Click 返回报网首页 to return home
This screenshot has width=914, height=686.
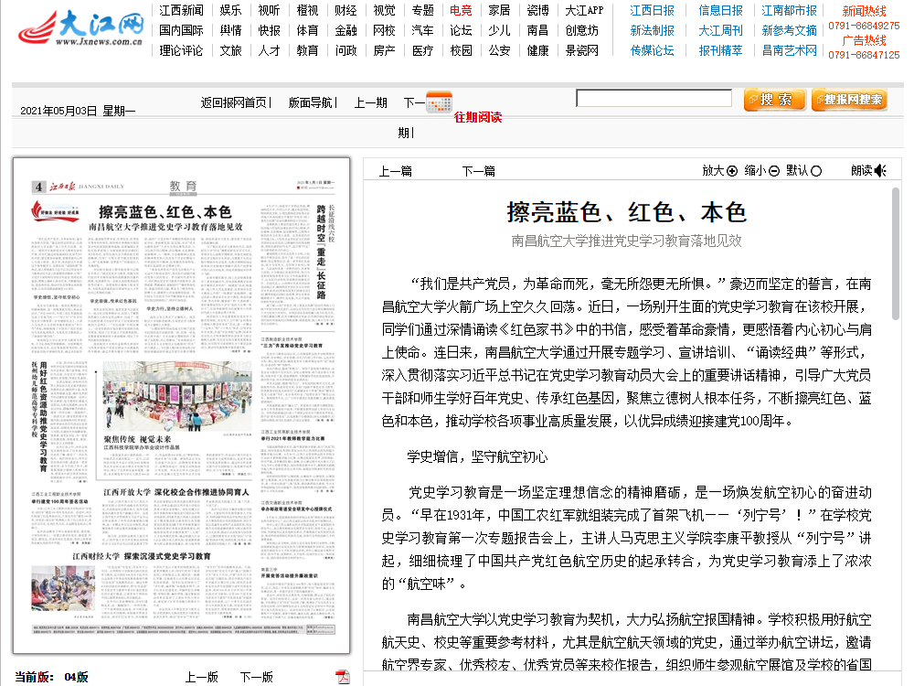click(234, 102)
